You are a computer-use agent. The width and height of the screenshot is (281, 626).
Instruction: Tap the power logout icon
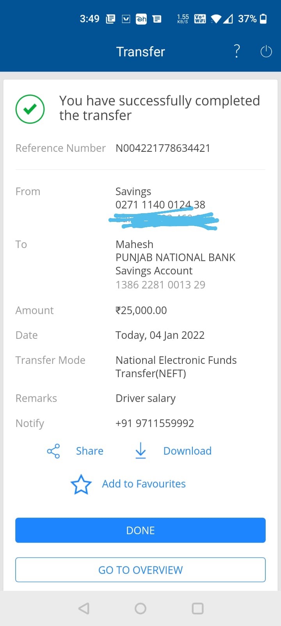[x=266, y=51]
